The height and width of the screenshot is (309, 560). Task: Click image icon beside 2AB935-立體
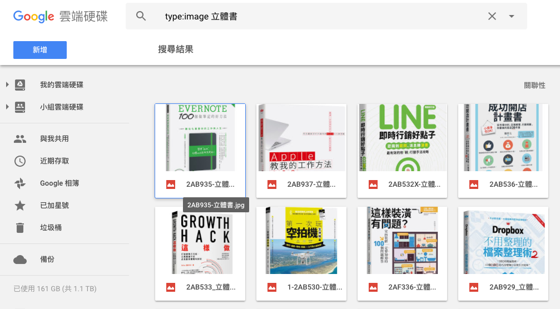pos(171,185)
